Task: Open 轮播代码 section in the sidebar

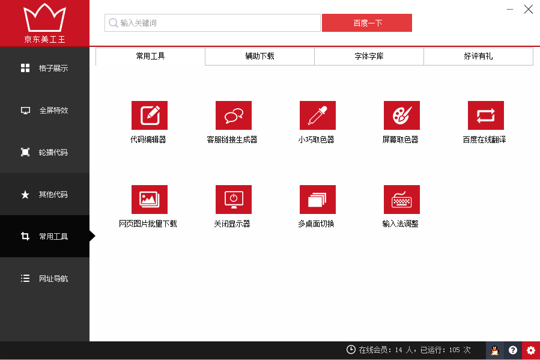Action: (x=45, y=153)
